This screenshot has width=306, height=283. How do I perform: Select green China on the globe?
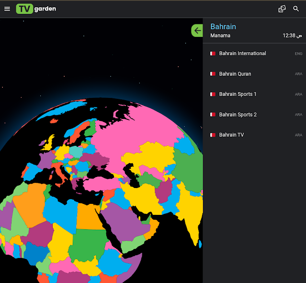point(188,170)
